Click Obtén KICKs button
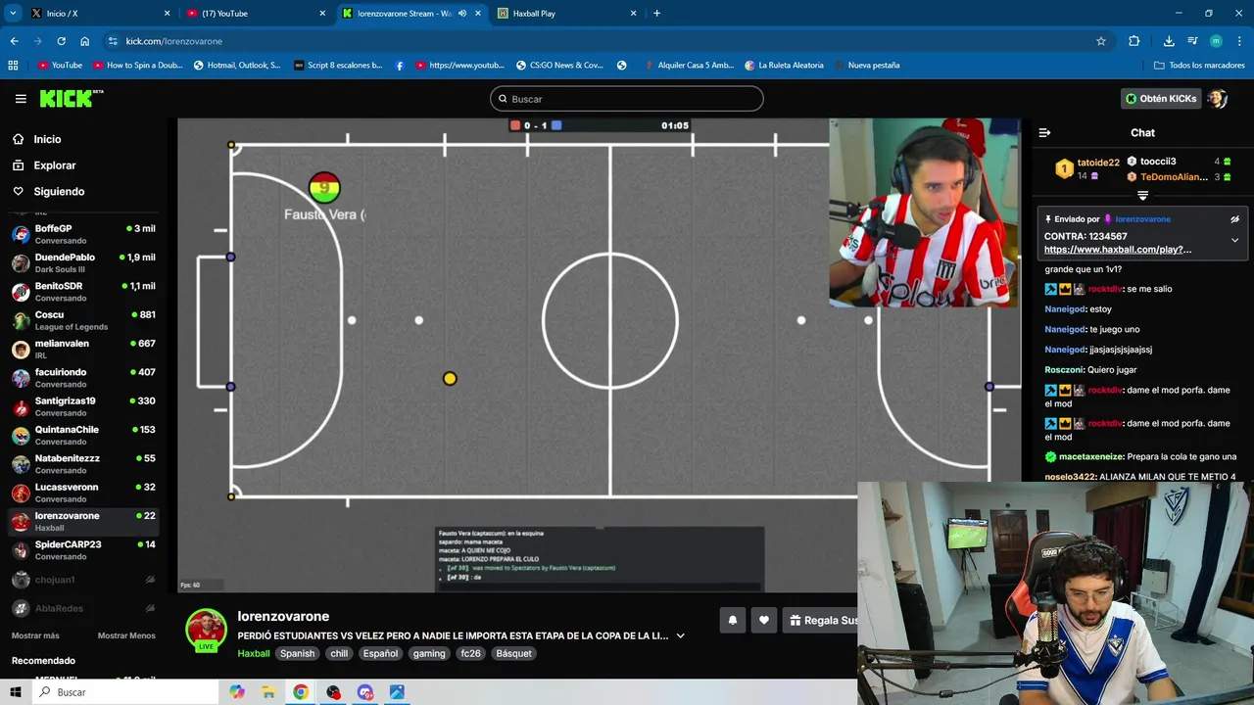Image resolution: width=1254 pixels, height=705 pixels. click(1161, 99)
